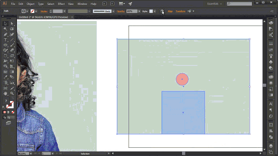Screen dimensions: 278x156
Task: Open the Transform panel link
Action: [181, 11]
